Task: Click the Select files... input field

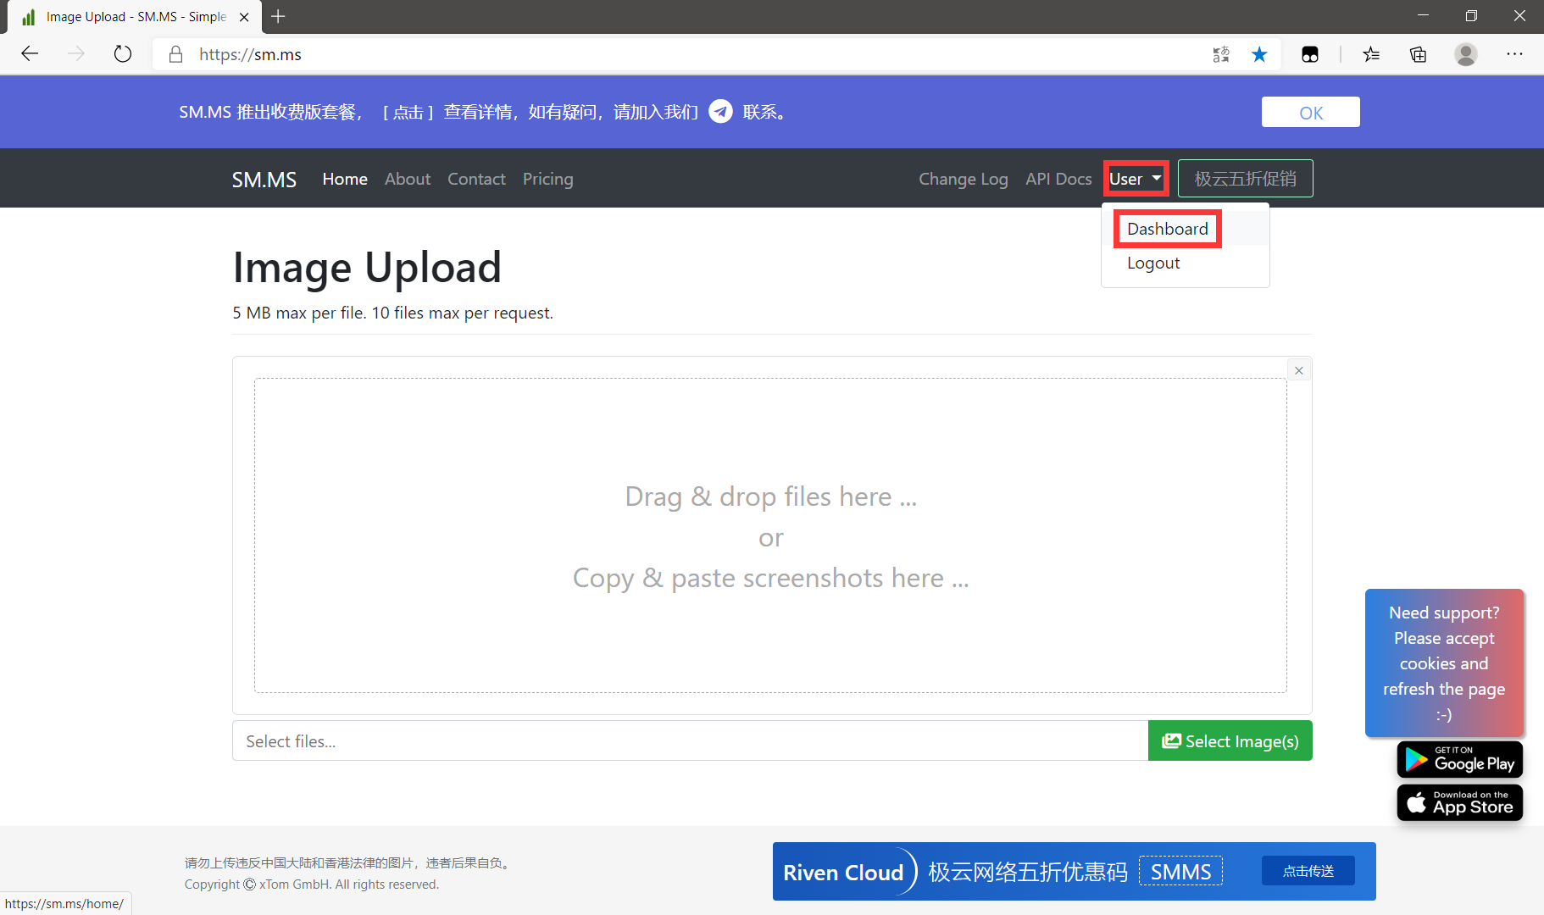Action: click(690, 741)
